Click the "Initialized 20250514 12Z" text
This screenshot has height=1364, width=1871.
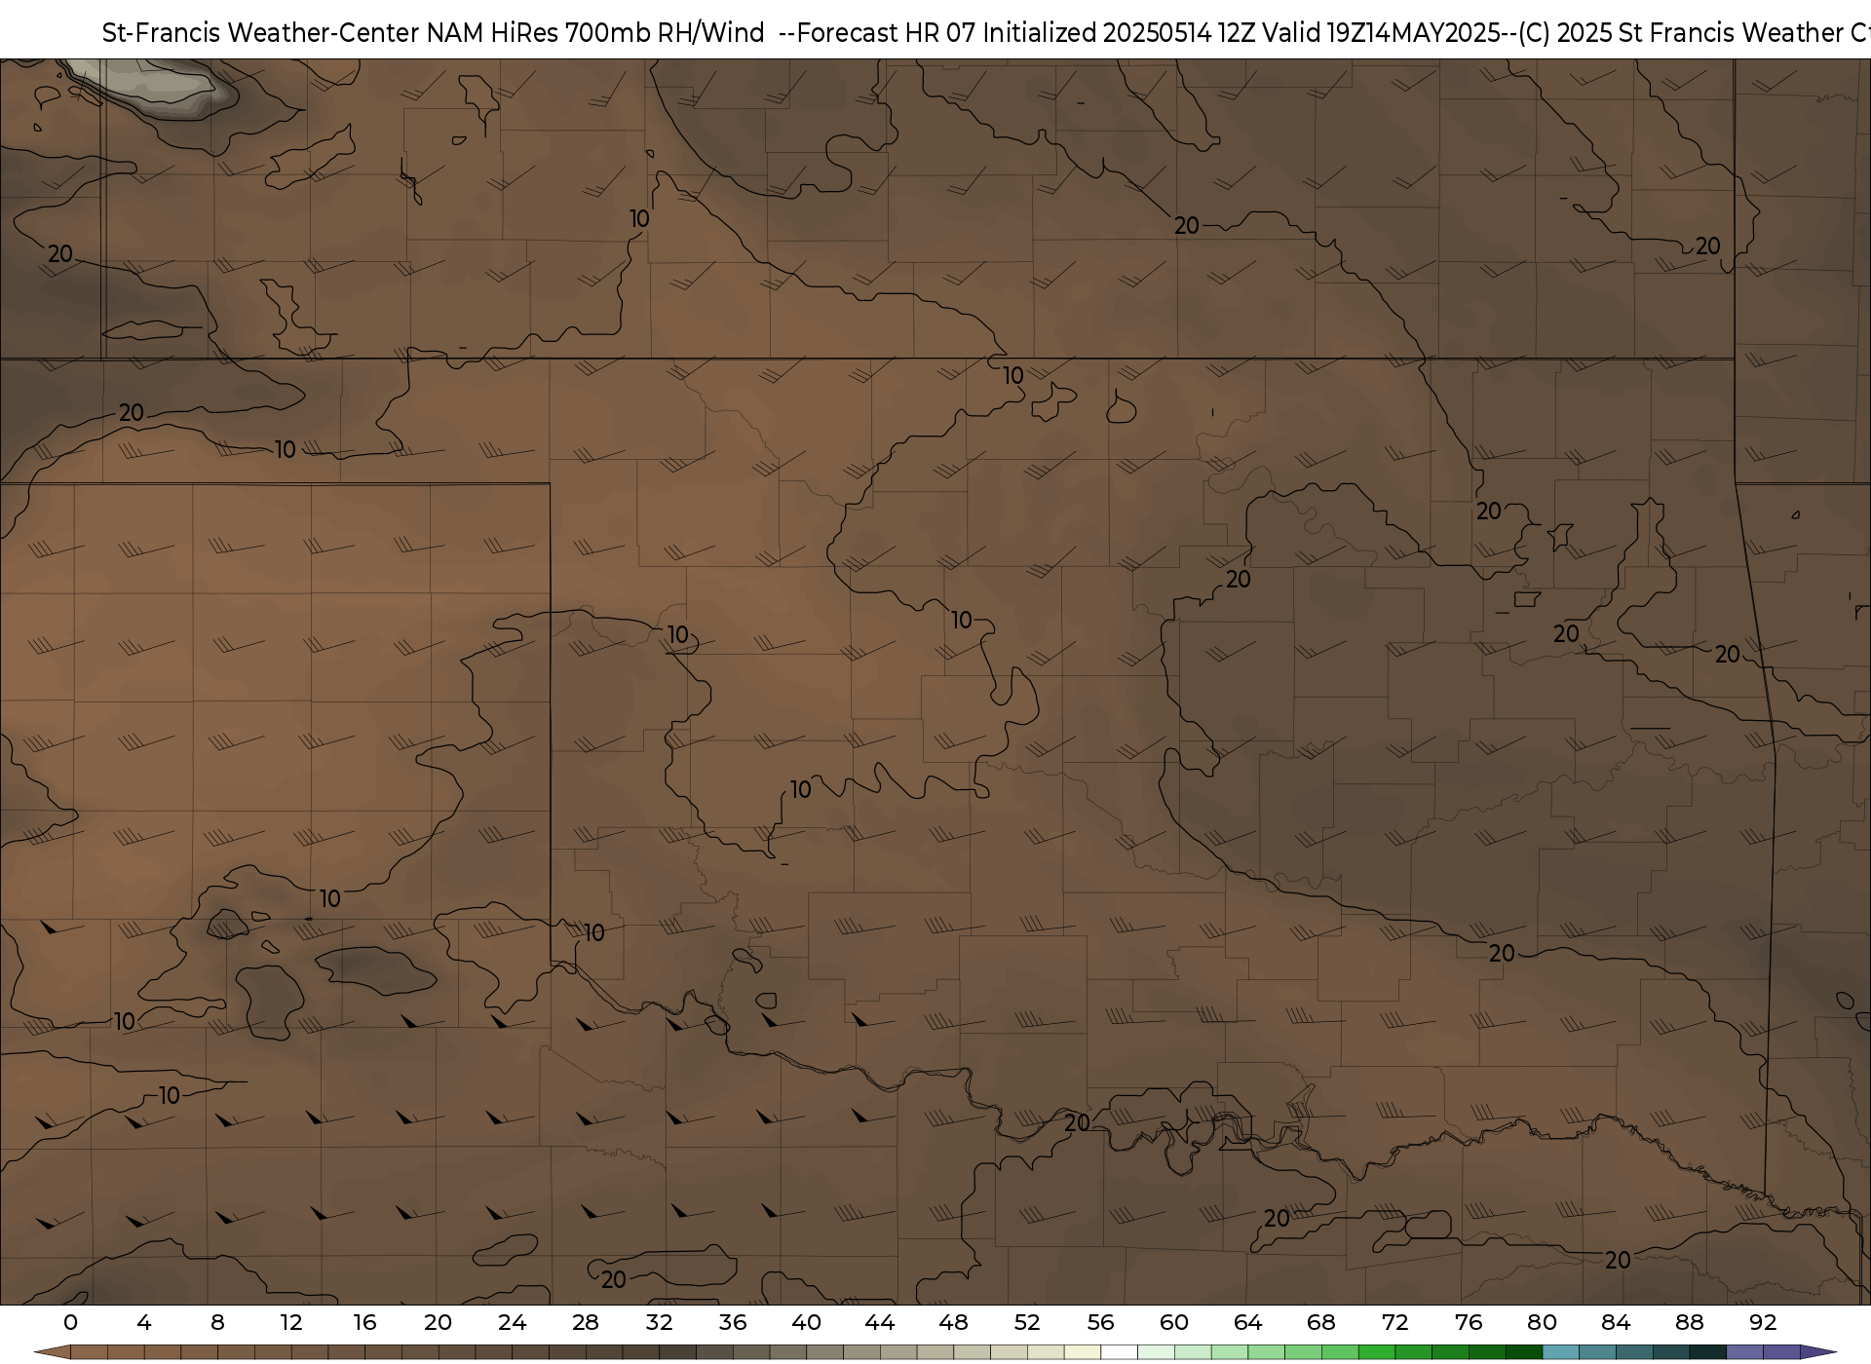[1120, 33]
